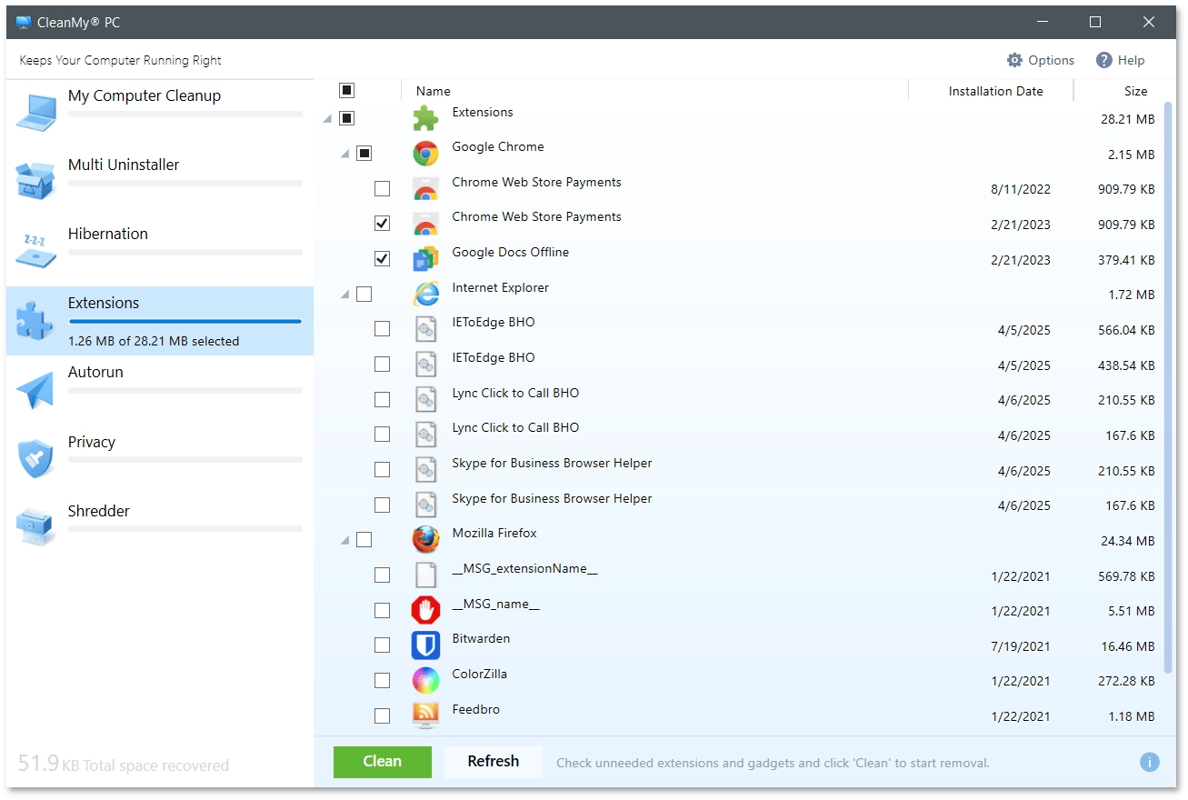Check the ColorZilla extension checkbox
This screenshot has width=1188, height=800.
(382, 680)
